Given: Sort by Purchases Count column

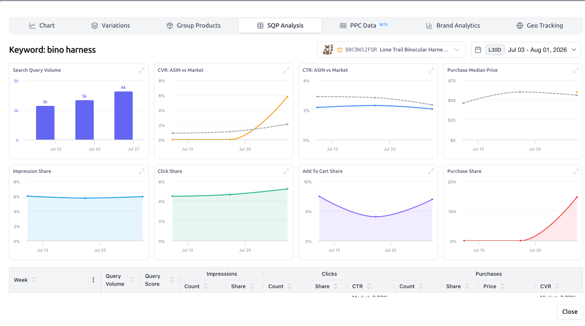Looking at the screenshot, I should coord(421,286).
